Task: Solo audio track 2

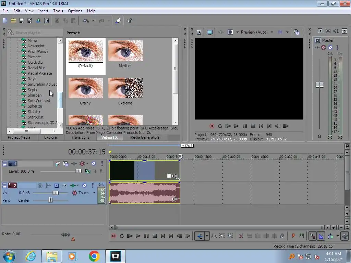Action: pyautogui.click(x=93, y=185)
